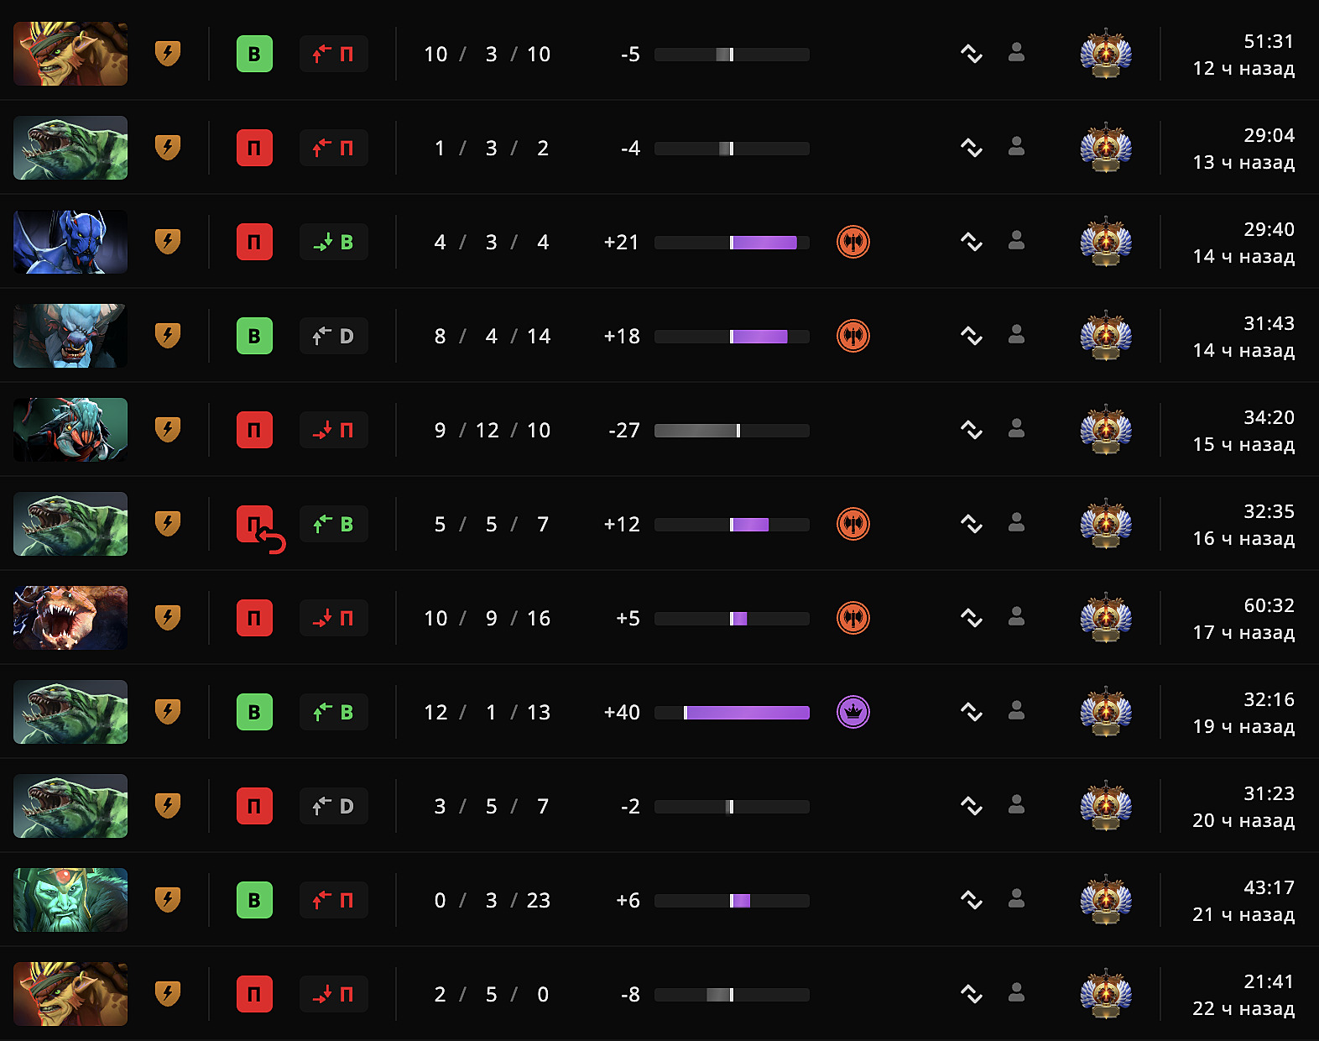Click the red lane badge in the 34:20 match
1319x1041 pixels.
coord(334,430)
